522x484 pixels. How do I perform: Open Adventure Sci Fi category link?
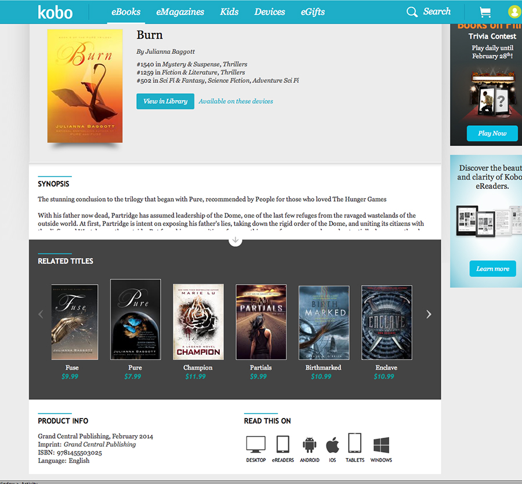pyautogui.click(x=275, y=81)
